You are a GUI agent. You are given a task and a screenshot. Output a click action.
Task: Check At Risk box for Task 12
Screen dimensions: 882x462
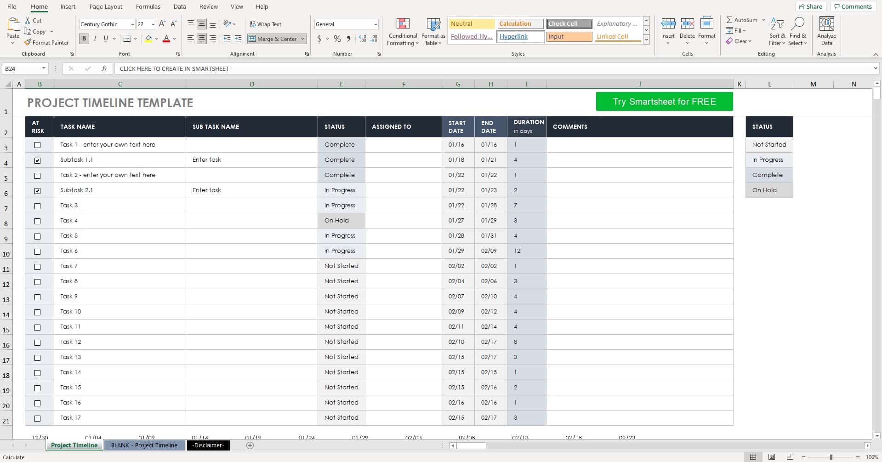[38, 342]
